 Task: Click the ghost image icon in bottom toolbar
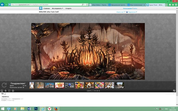[x=6, y=91]
